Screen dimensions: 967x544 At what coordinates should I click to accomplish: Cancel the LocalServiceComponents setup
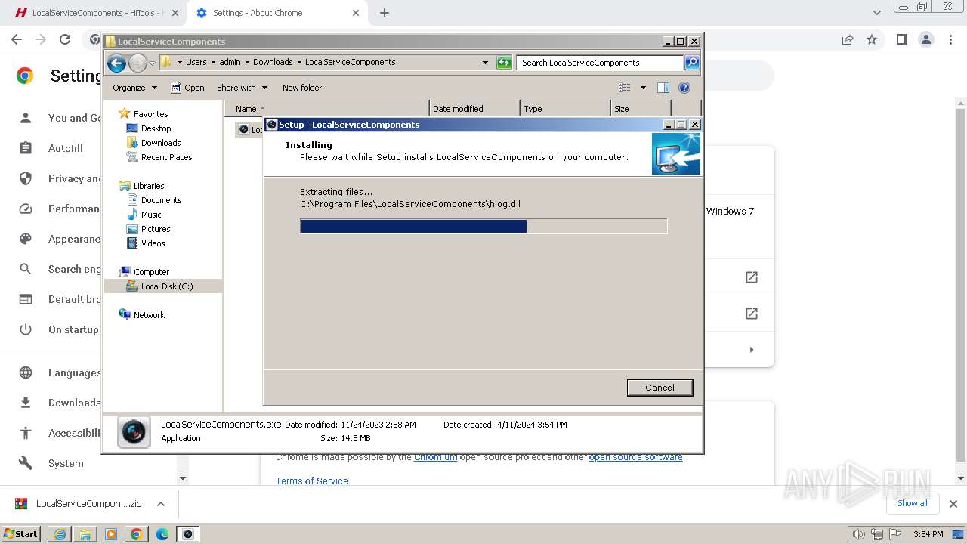(660, 388)
